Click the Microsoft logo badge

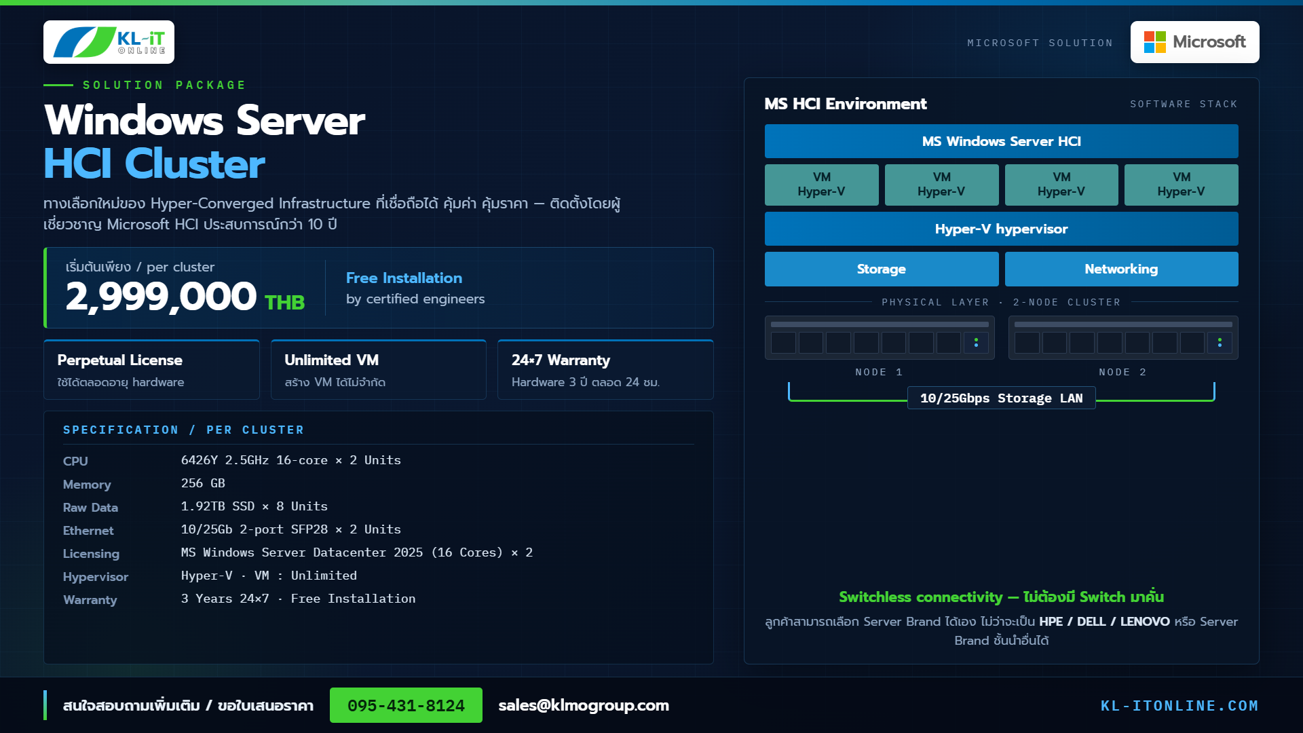tap(1194, 42)
